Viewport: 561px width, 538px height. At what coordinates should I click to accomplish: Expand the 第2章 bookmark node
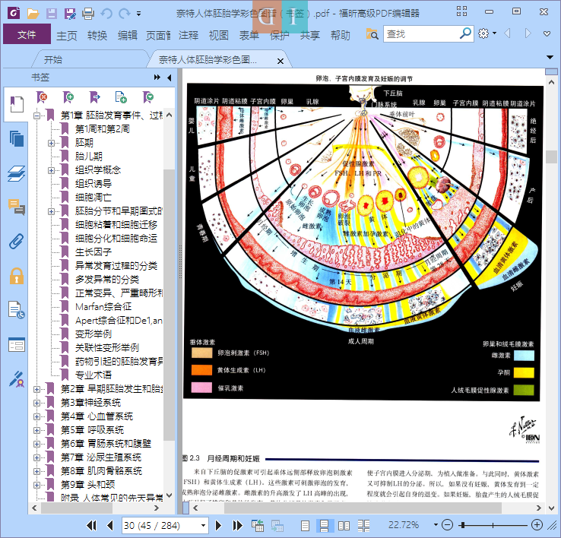point(36,389)
